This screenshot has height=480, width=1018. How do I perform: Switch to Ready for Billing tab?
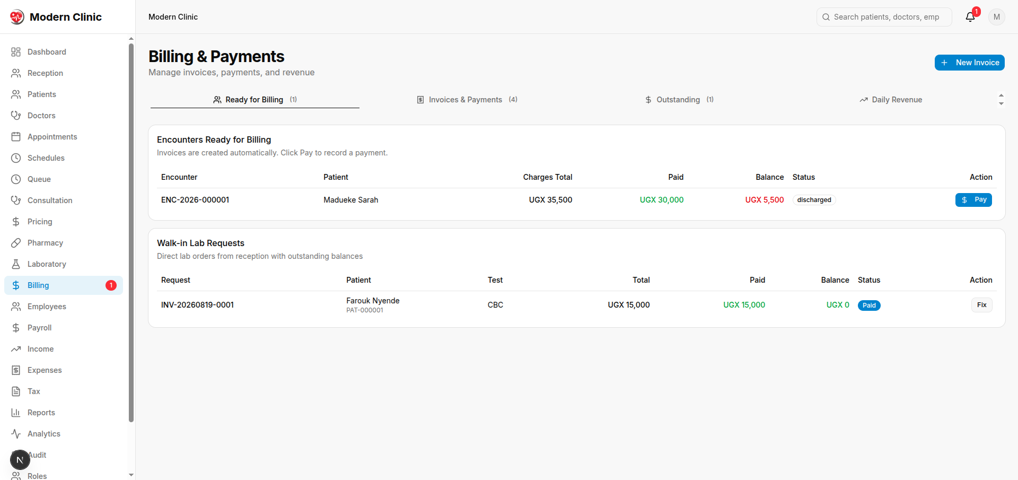(255, 100)
